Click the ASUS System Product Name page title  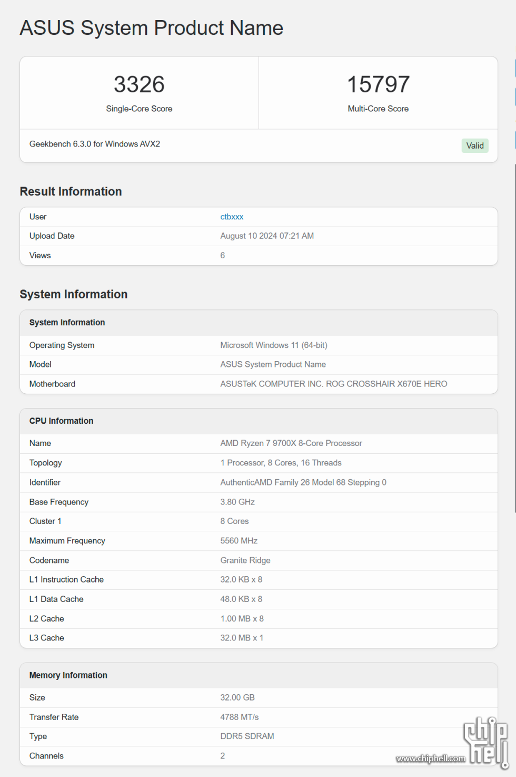coord(152,28)
